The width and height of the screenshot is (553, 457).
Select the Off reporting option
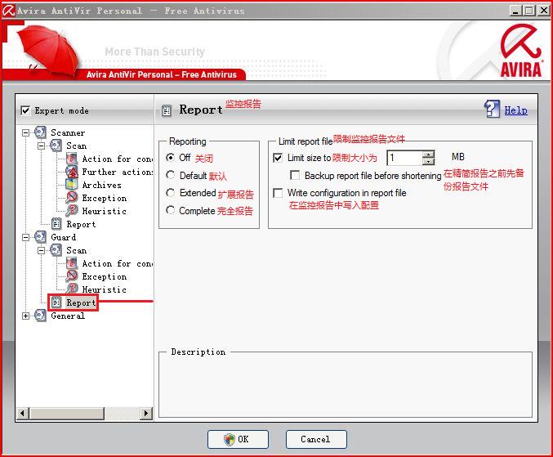pyautogui.click(x=171, y=158)
